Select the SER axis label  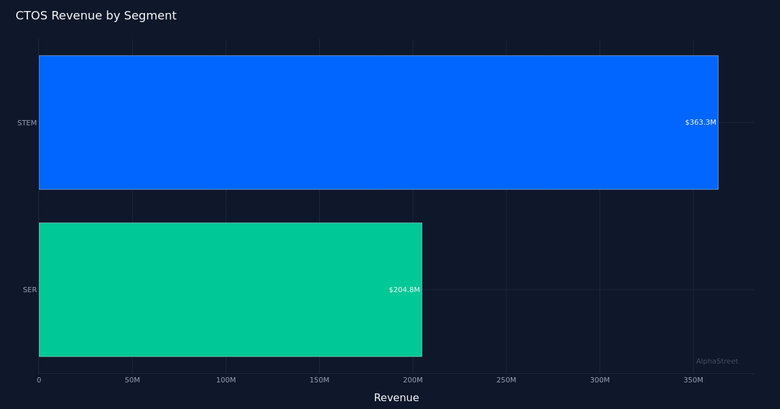(29, 290)
